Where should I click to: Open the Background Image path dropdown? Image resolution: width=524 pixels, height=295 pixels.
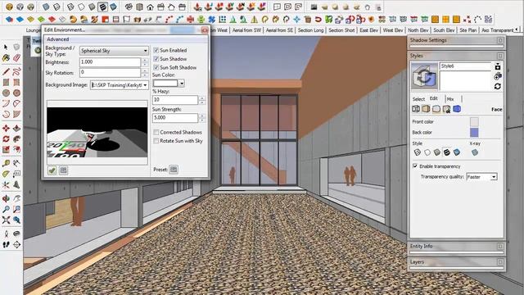point(146,85)
